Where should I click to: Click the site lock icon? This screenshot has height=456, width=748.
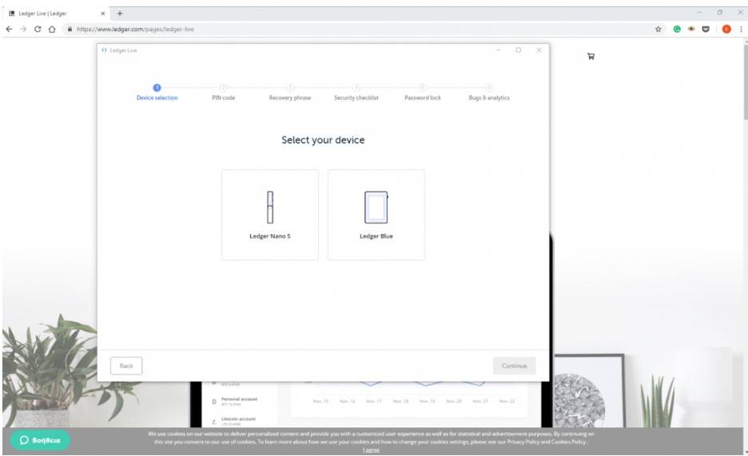pos(70,29)
